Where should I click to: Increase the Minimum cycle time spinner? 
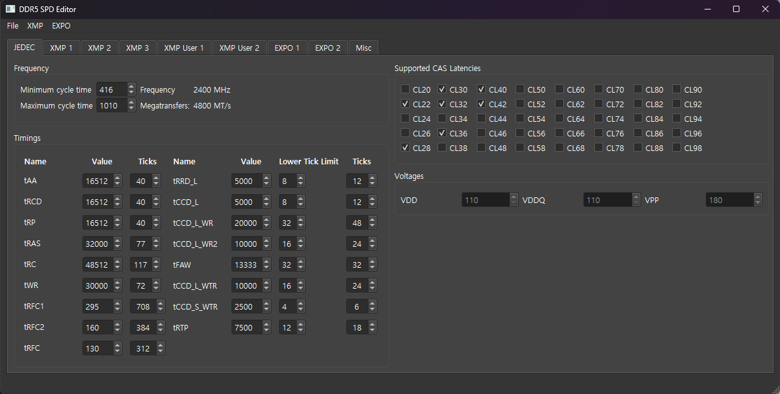(131, 87)
